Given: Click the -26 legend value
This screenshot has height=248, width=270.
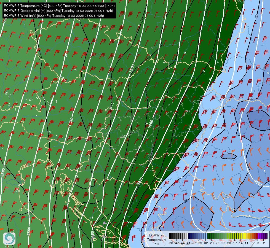Looking at the screenshot, I should [x=217, y=243].
